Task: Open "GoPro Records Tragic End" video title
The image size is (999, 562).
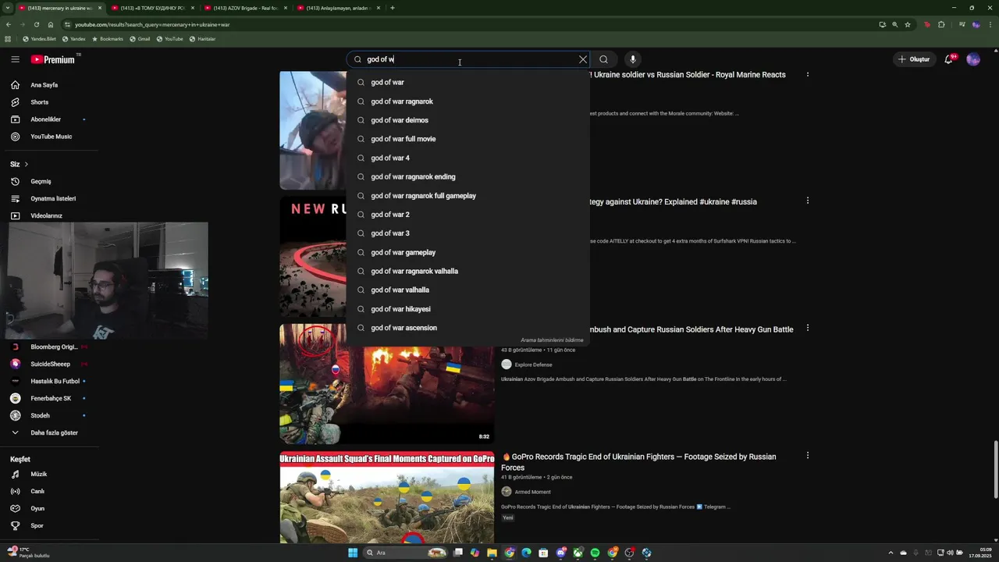Action: pos(638,462)
